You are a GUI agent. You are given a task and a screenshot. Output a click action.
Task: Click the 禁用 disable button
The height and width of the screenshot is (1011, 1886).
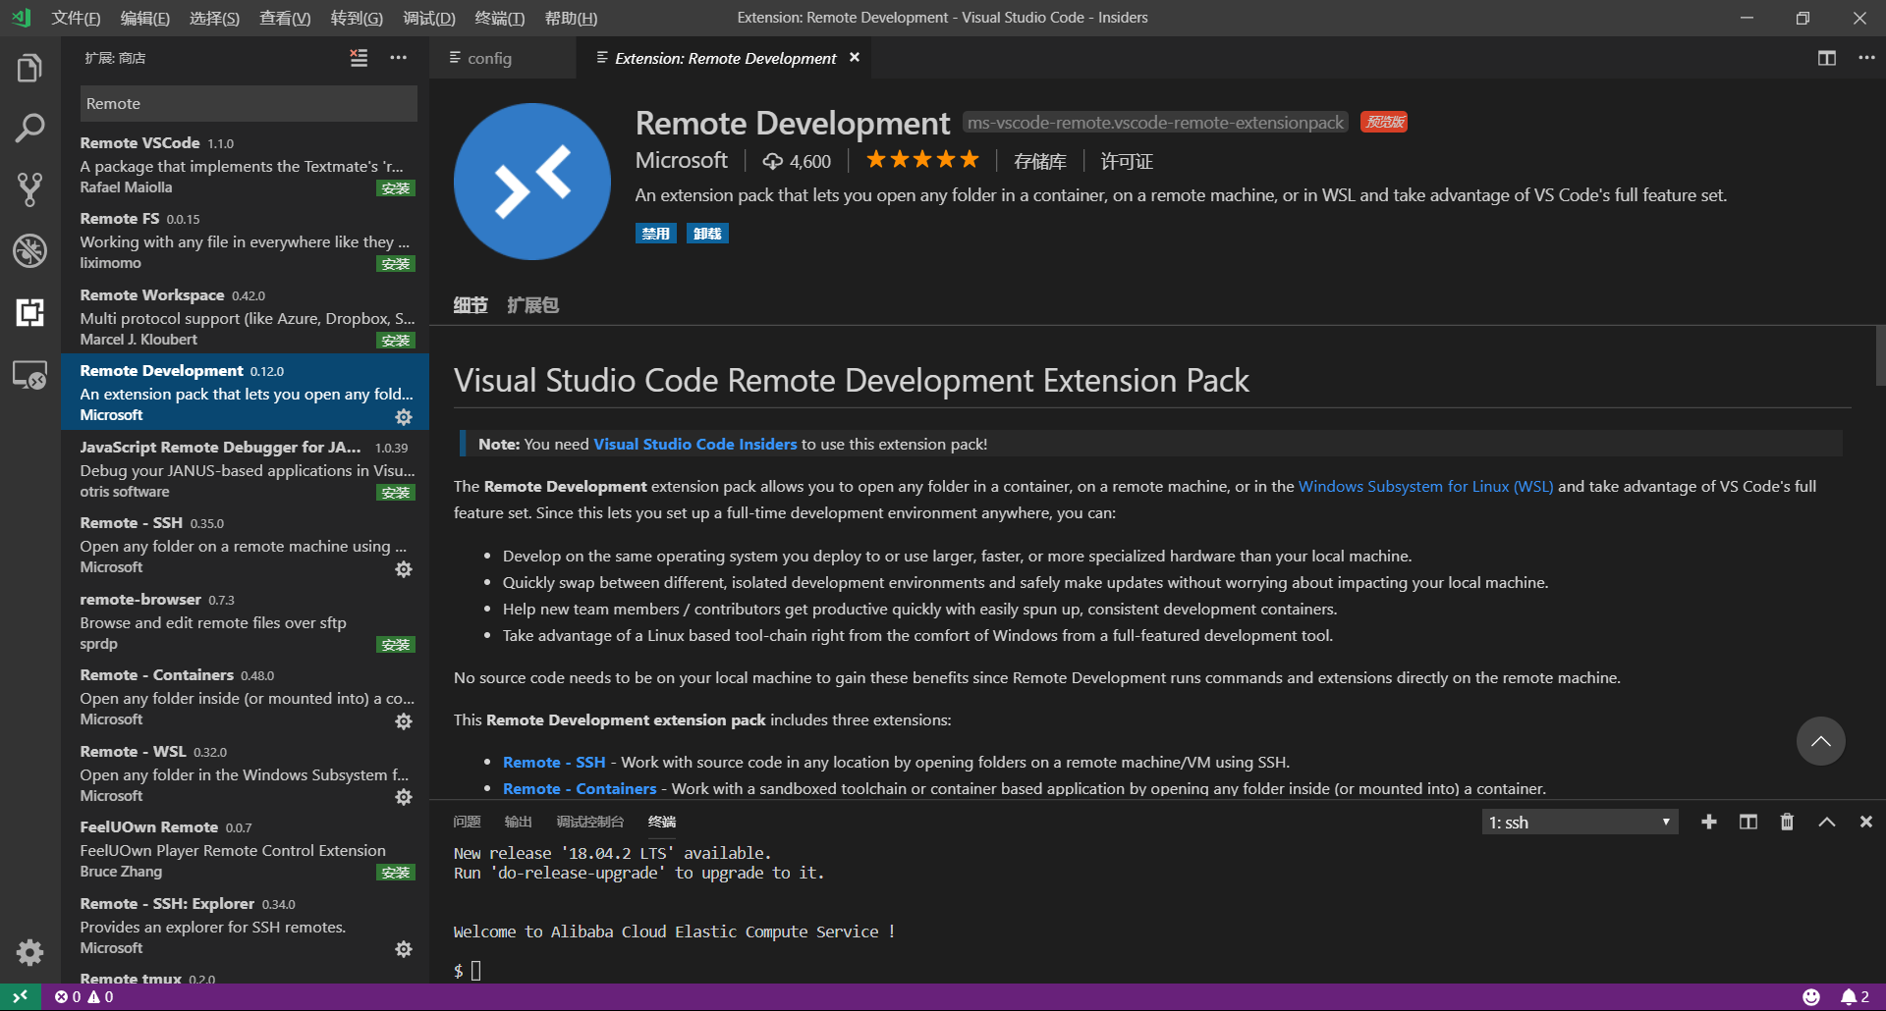[x=655, y=234]
